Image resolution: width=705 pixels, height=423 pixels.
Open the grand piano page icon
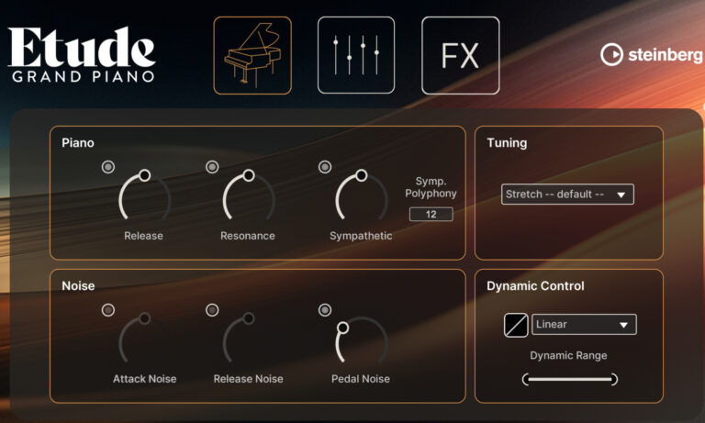(252, 56)
